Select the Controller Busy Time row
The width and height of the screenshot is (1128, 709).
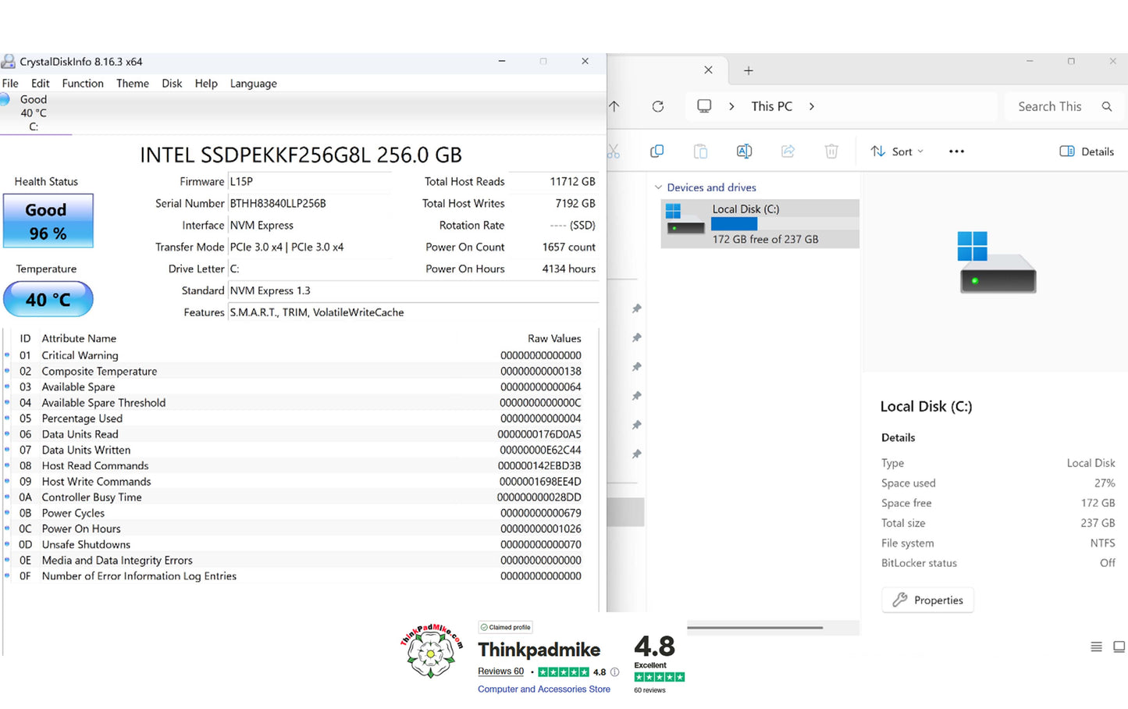coord(301,497)
